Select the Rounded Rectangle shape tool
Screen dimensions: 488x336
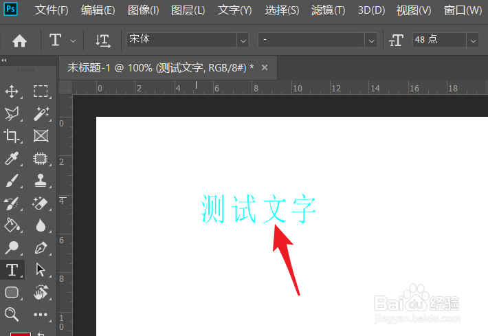coord(12,293)
